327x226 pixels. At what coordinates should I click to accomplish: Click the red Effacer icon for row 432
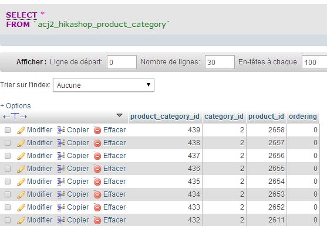click(97, 220)
